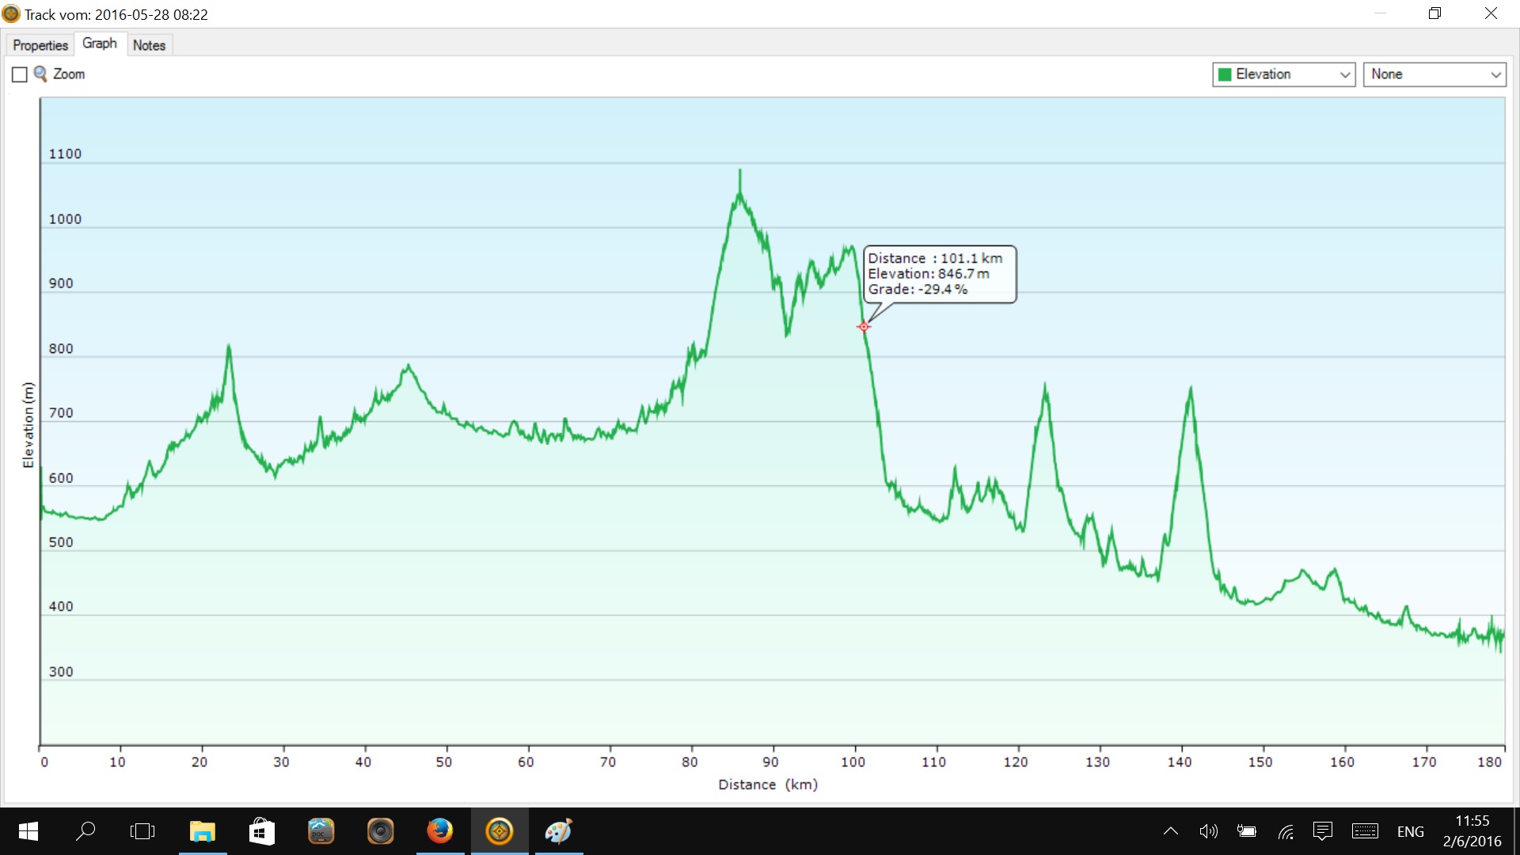Open the Action Center notifications icon
This screenshot has height=855, width=1520.
pyautogui.click(x=1322, y=831)
